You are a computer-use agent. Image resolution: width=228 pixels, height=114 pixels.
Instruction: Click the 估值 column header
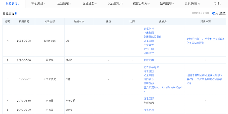(109, 21)
